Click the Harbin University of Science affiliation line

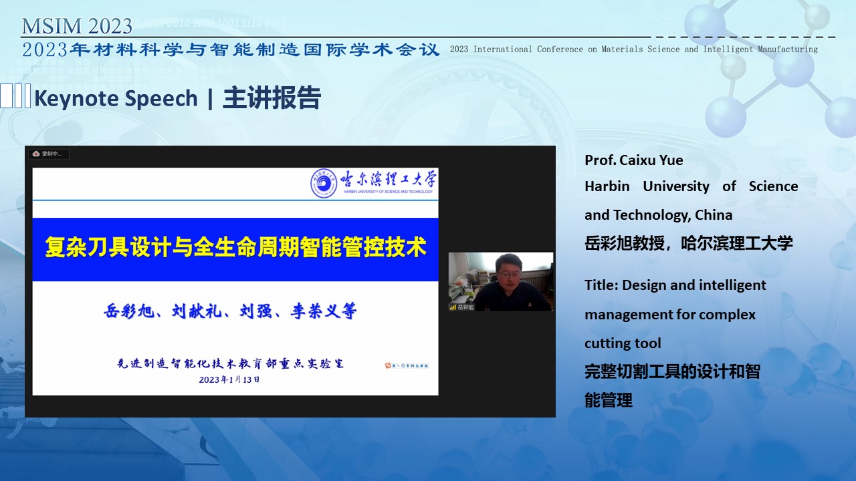coord(691,186)
